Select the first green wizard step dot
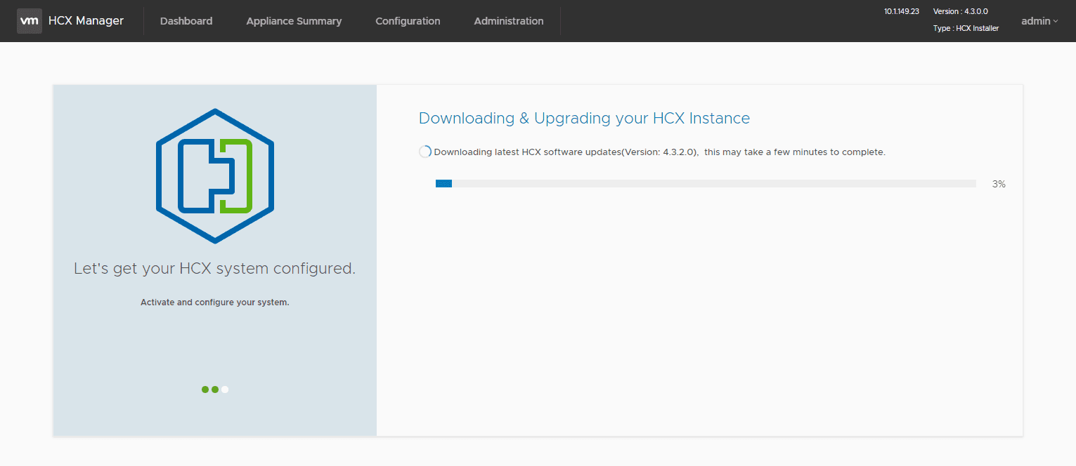This screenshot has height=466, width=1076. [x=205, y=390]
